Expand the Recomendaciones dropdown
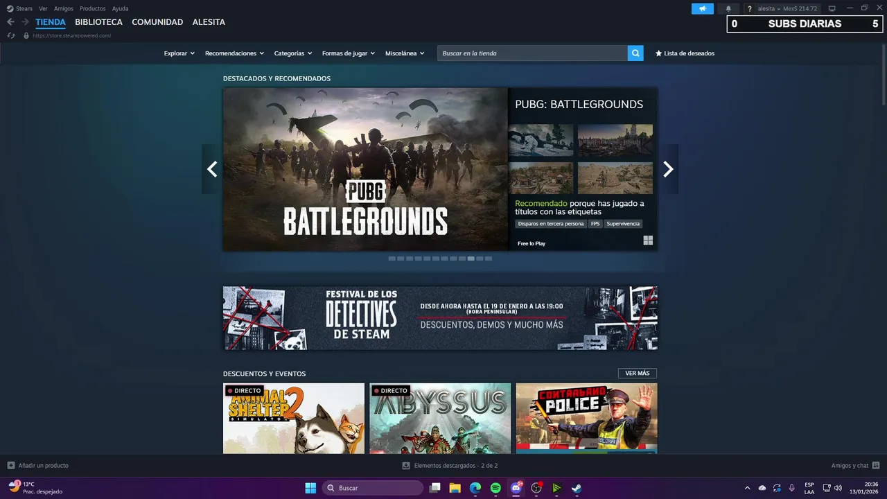 235,53
